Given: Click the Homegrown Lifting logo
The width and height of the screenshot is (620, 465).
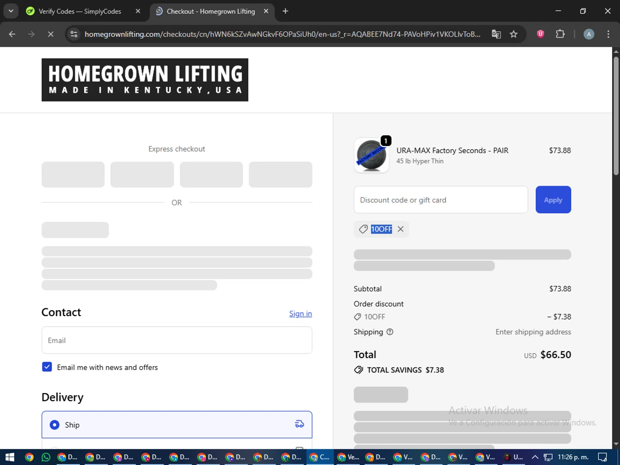Looking at the screenshot, I should (x=145, y=80).
